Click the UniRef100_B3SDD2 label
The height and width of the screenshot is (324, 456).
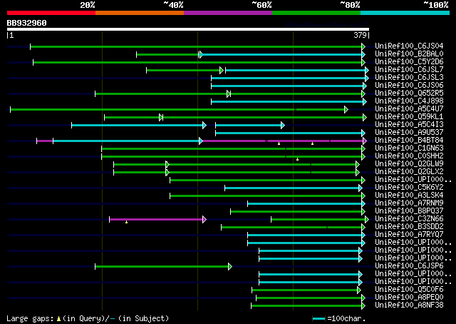pos(409,227)
